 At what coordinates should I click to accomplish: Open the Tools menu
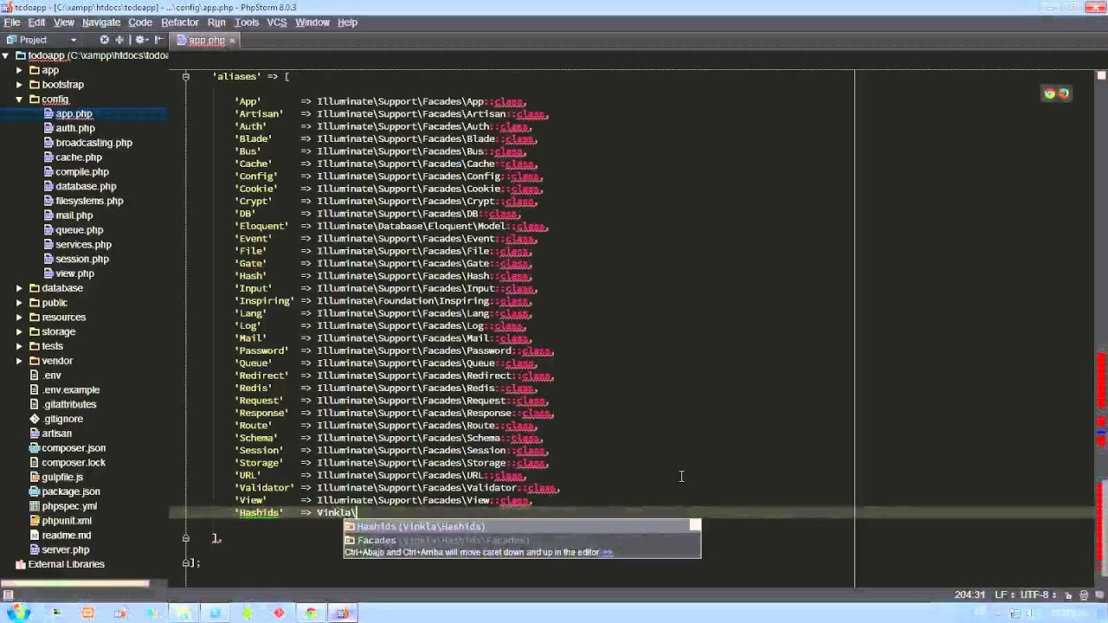(x=247, y=22)
